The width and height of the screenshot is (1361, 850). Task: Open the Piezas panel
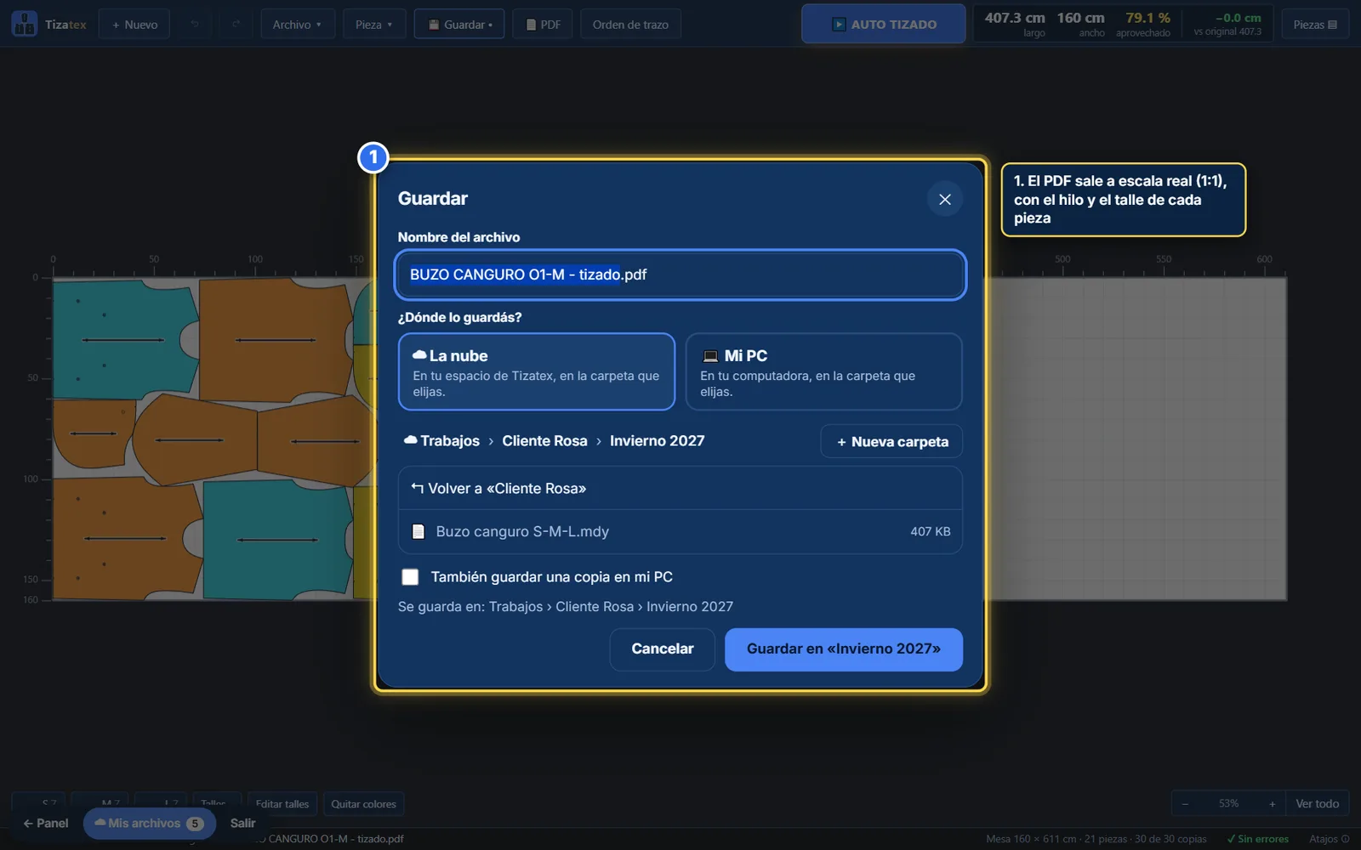point(1315,25)
